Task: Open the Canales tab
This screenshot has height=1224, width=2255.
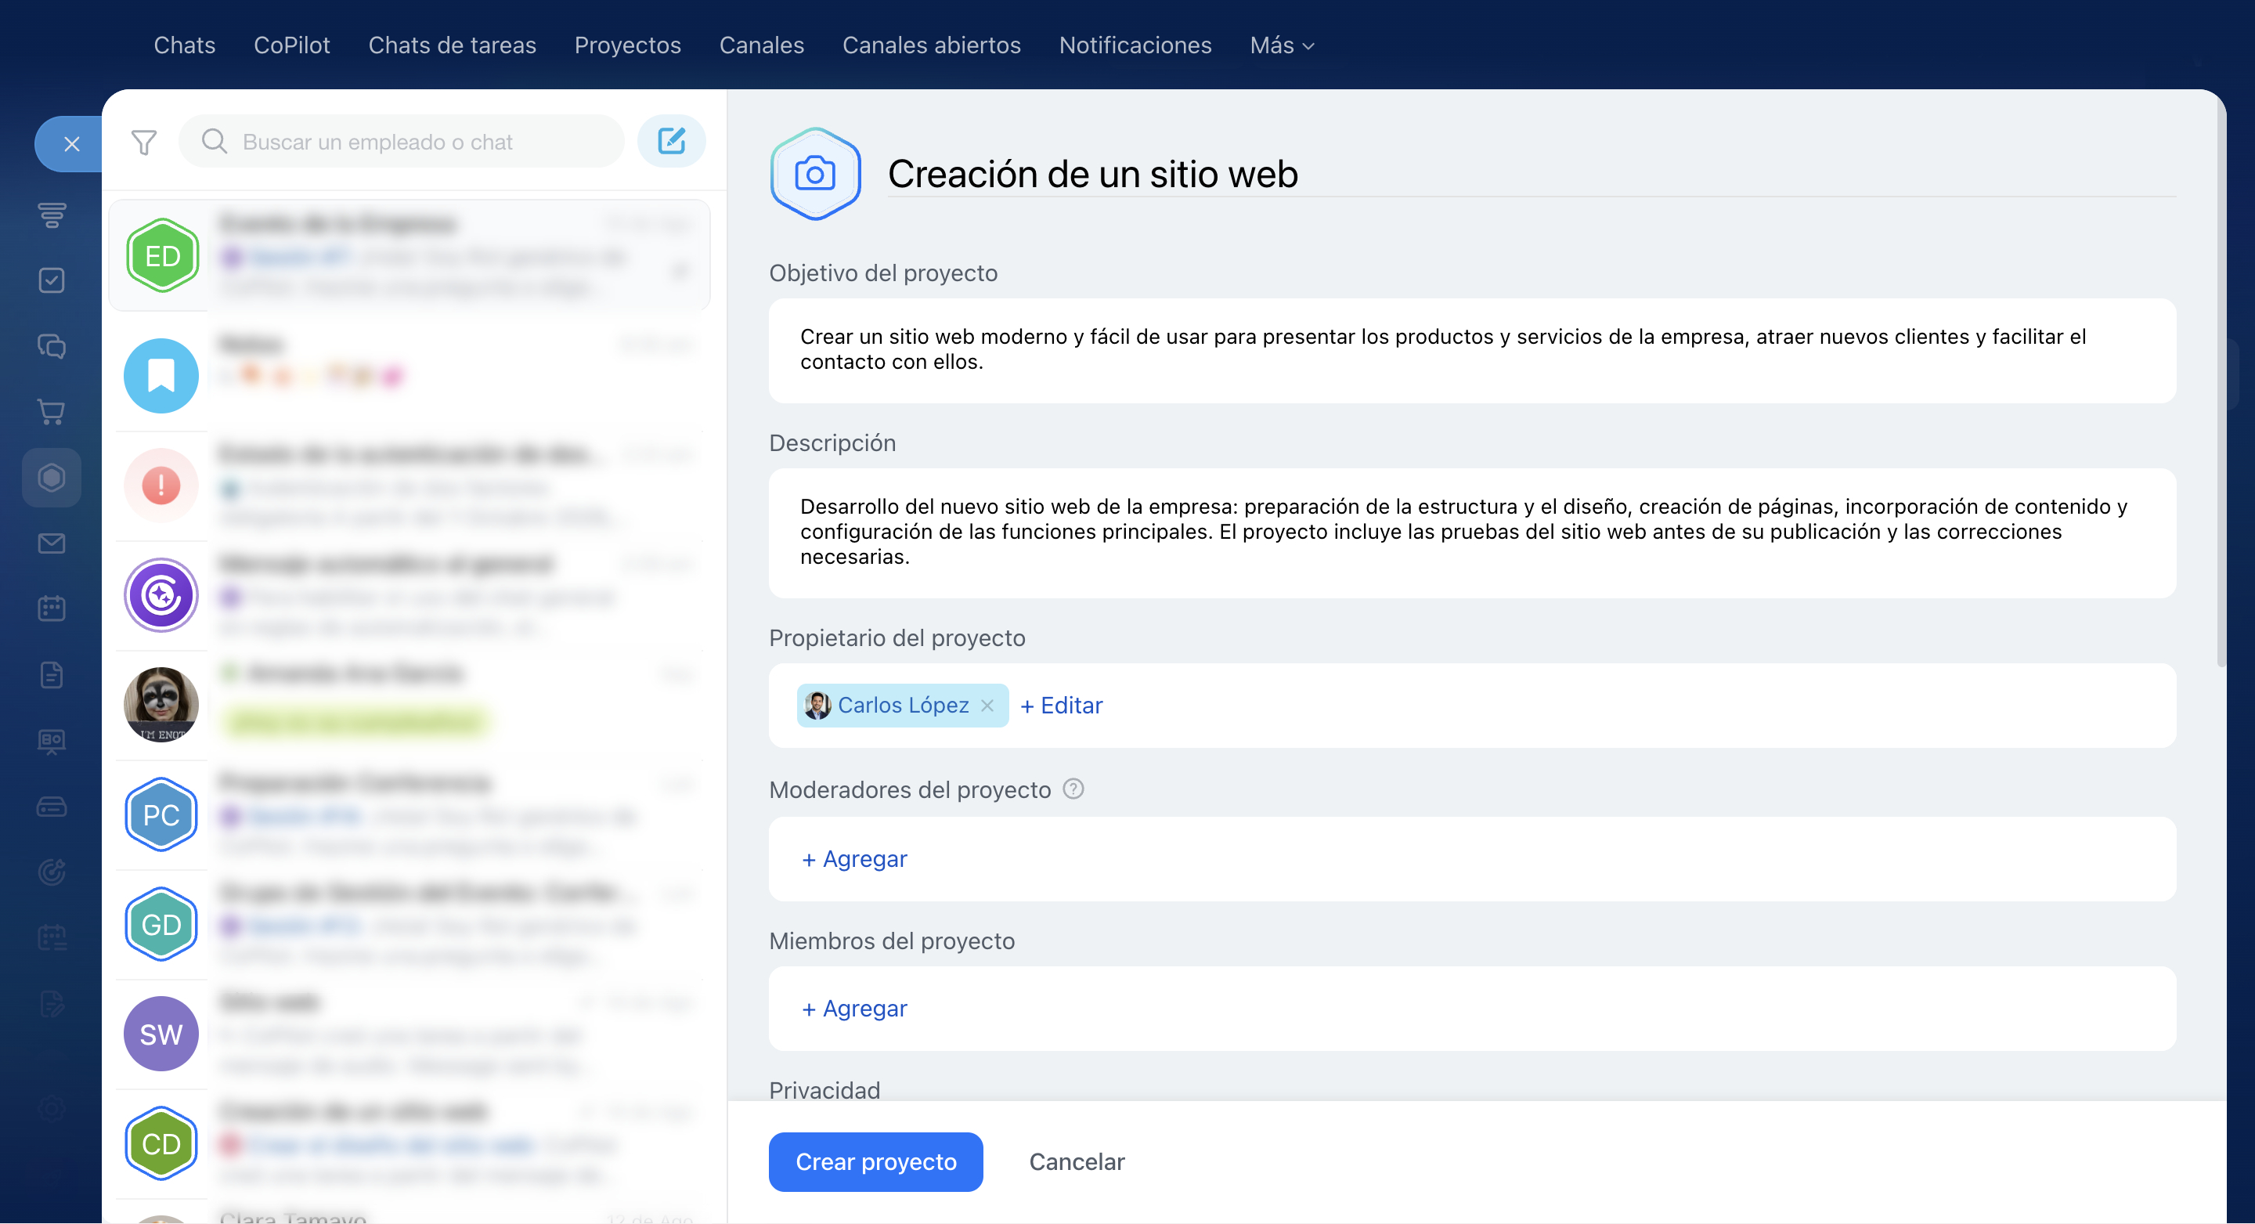Action: 762,45
